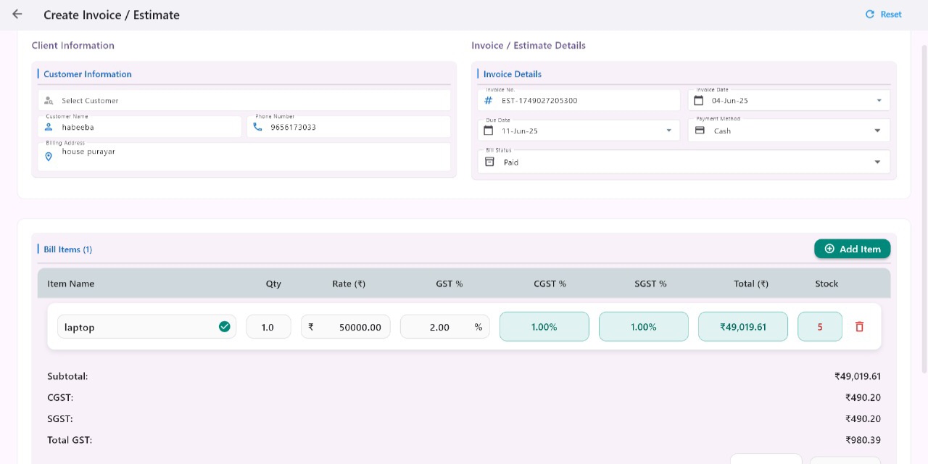Screen dimensions: 928x464
Task: Click the GST percent input field
Action: (x=439, y=327)
